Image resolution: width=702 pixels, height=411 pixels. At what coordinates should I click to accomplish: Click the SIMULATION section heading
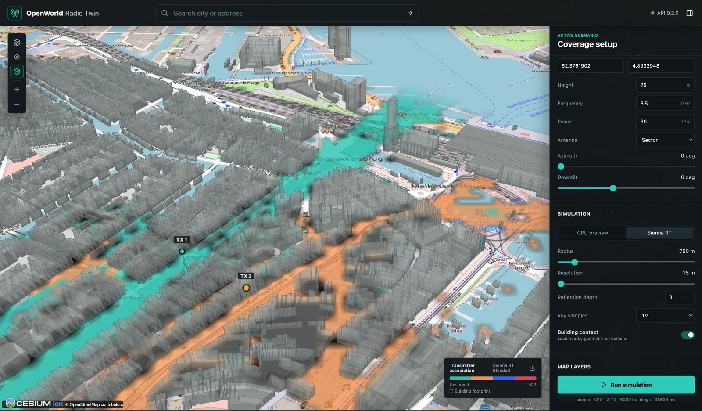click(x=574, y=214)
